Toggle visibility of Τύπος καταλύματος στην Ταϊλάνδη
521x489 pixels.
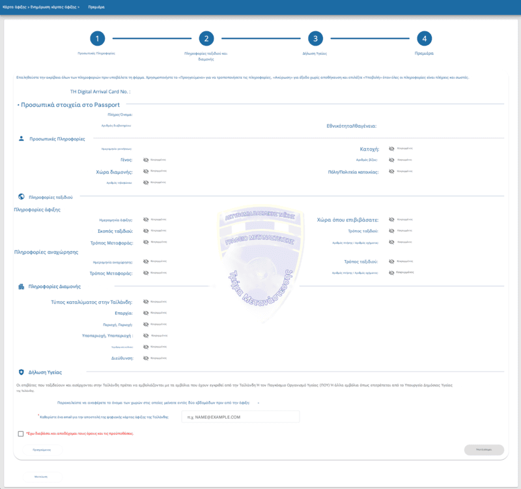click(145, 302)
